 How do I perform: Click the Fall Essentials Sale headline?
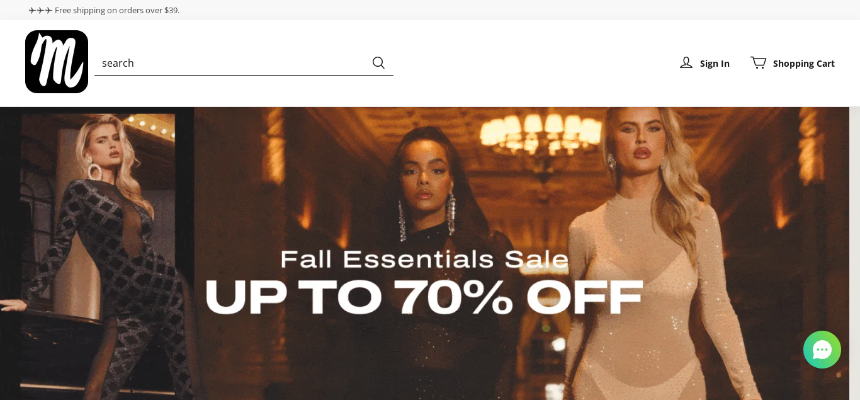click(424, 260)
